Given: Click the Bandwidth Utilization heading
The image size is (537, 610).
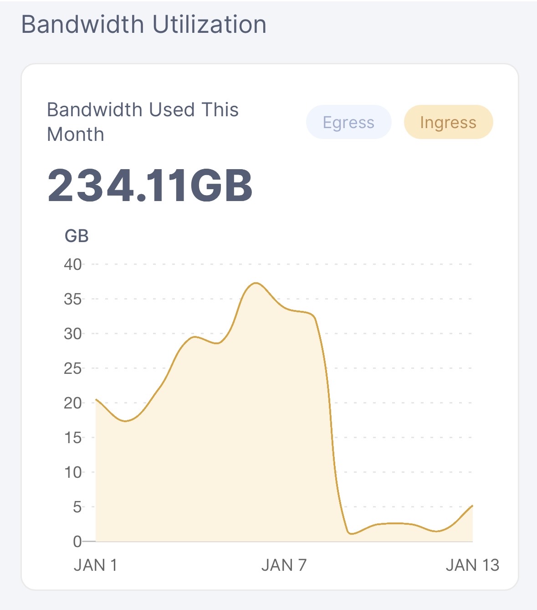Looking at the screenshot, I should (143, 25).
